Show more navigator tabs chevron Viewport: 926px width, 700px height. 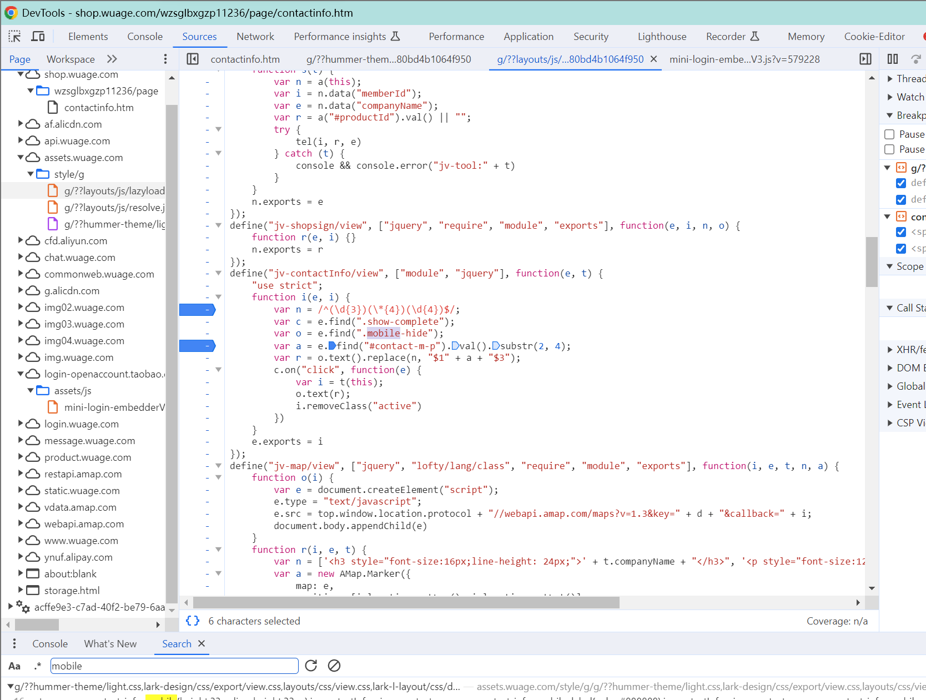click(x=112, y=59)
